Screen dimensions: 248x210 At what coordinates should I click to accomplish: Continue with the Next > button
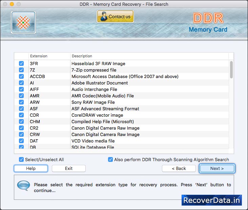[217, 168]
